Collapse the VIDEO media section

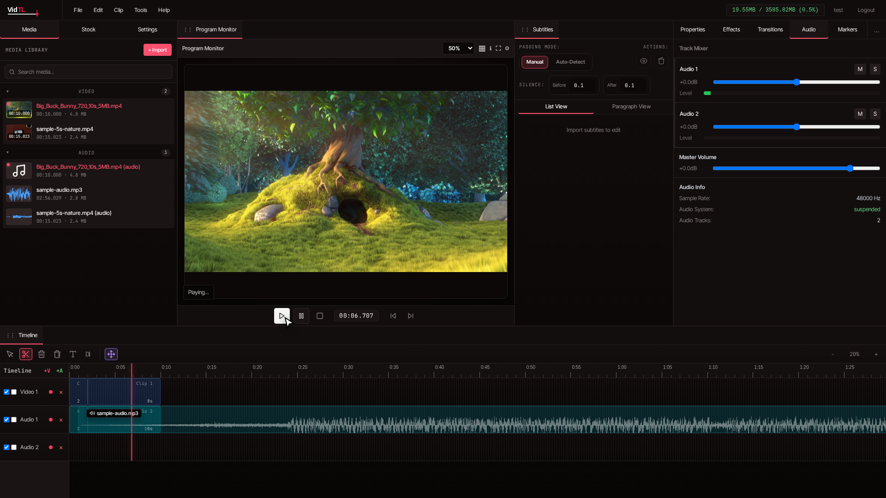coord(7,91)
